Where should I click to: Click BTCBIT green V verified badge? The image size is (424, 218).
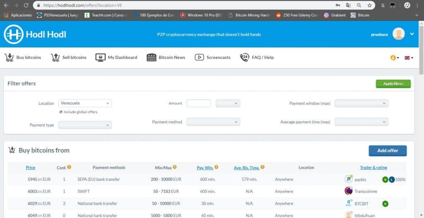pyautogui.click(x=385, y=204)
